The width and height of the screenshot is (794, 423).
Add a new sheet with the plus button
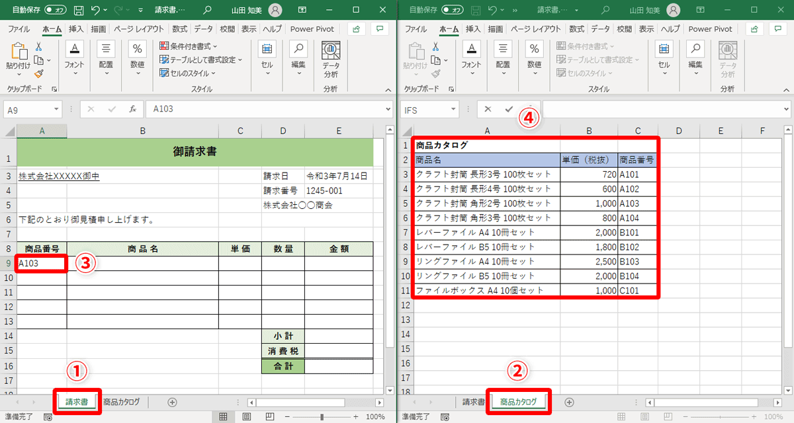(x=171, y=401)
